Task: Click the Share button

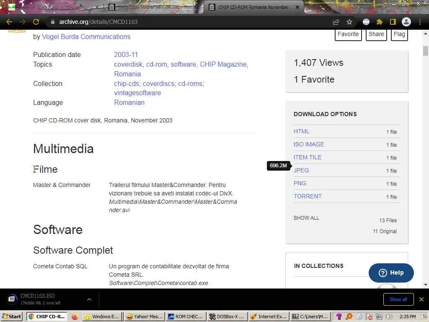Action: pyautogui.click(x=376, y=34)
